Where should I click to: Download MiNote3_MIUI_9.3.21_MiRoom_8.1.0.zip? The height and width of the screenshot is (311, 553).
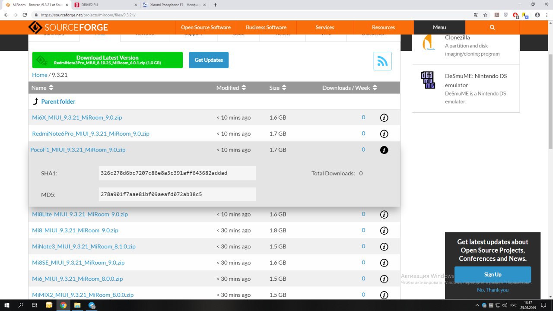[x=84, y=247]
